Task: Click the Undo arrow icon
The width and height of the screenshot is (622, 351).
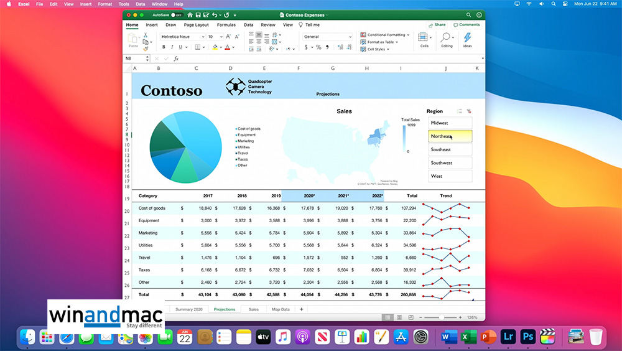Action: tap(215, 14)
